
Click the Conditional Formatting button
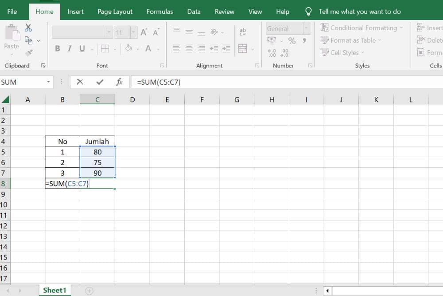tap(362, 28)
